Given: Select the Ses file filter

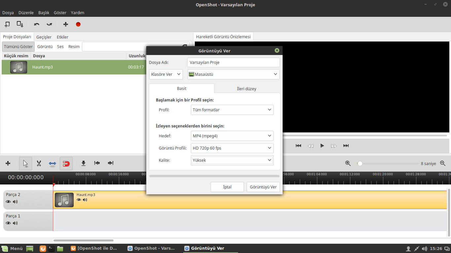Looking at the screenshot, I should coord(60,46).
